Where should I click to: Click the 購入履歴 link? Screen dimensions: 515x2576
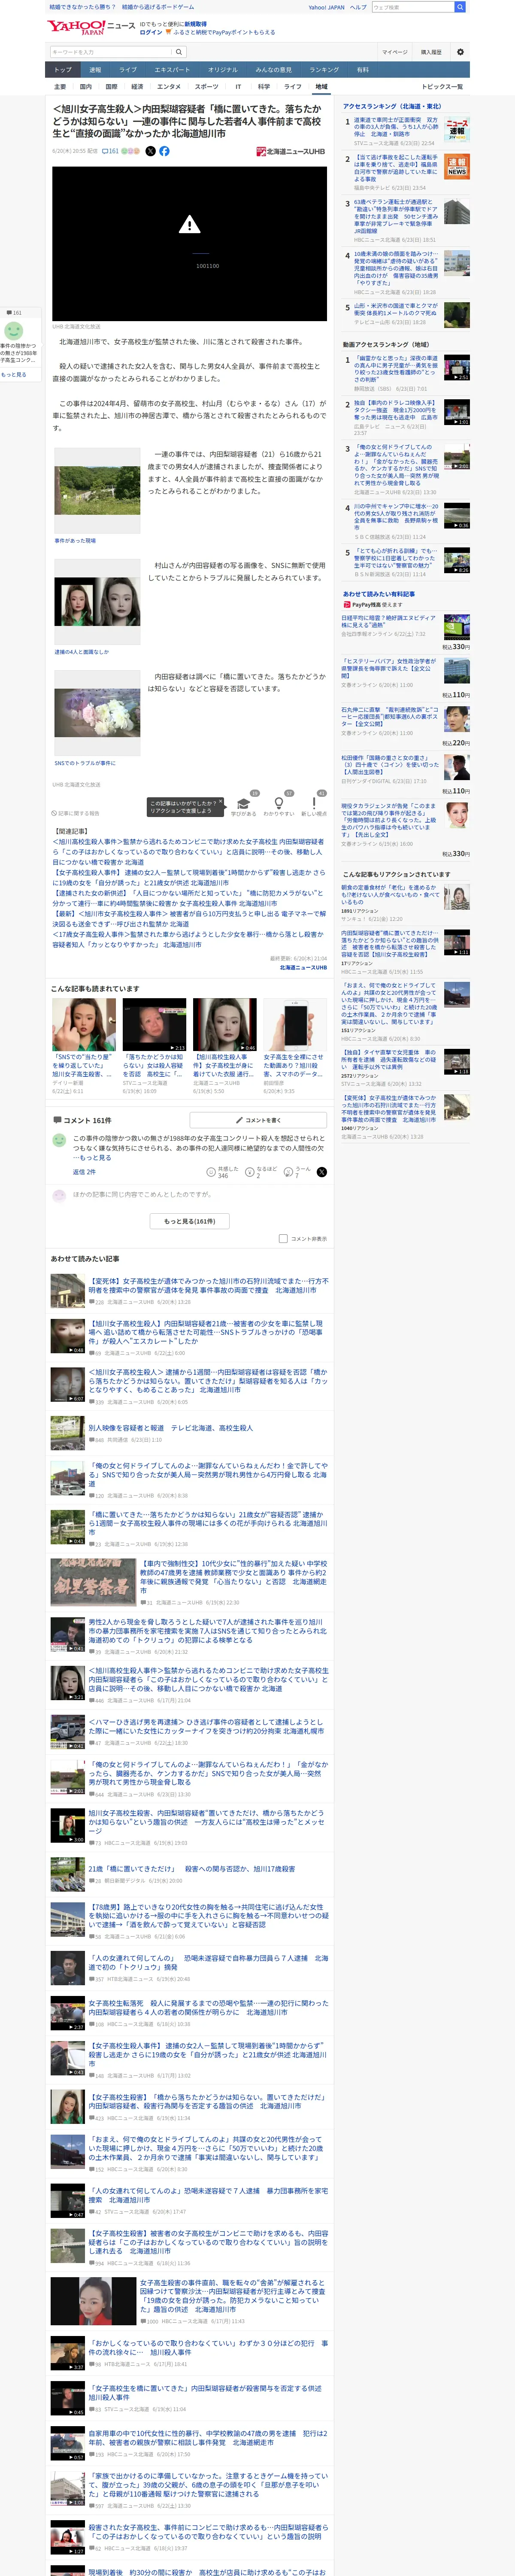coord(431,52)
